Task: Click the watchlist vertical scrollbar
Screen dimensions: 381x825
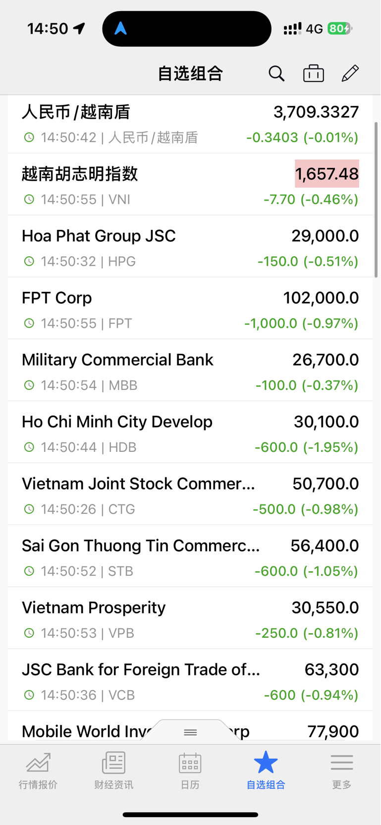Action: 376,199
